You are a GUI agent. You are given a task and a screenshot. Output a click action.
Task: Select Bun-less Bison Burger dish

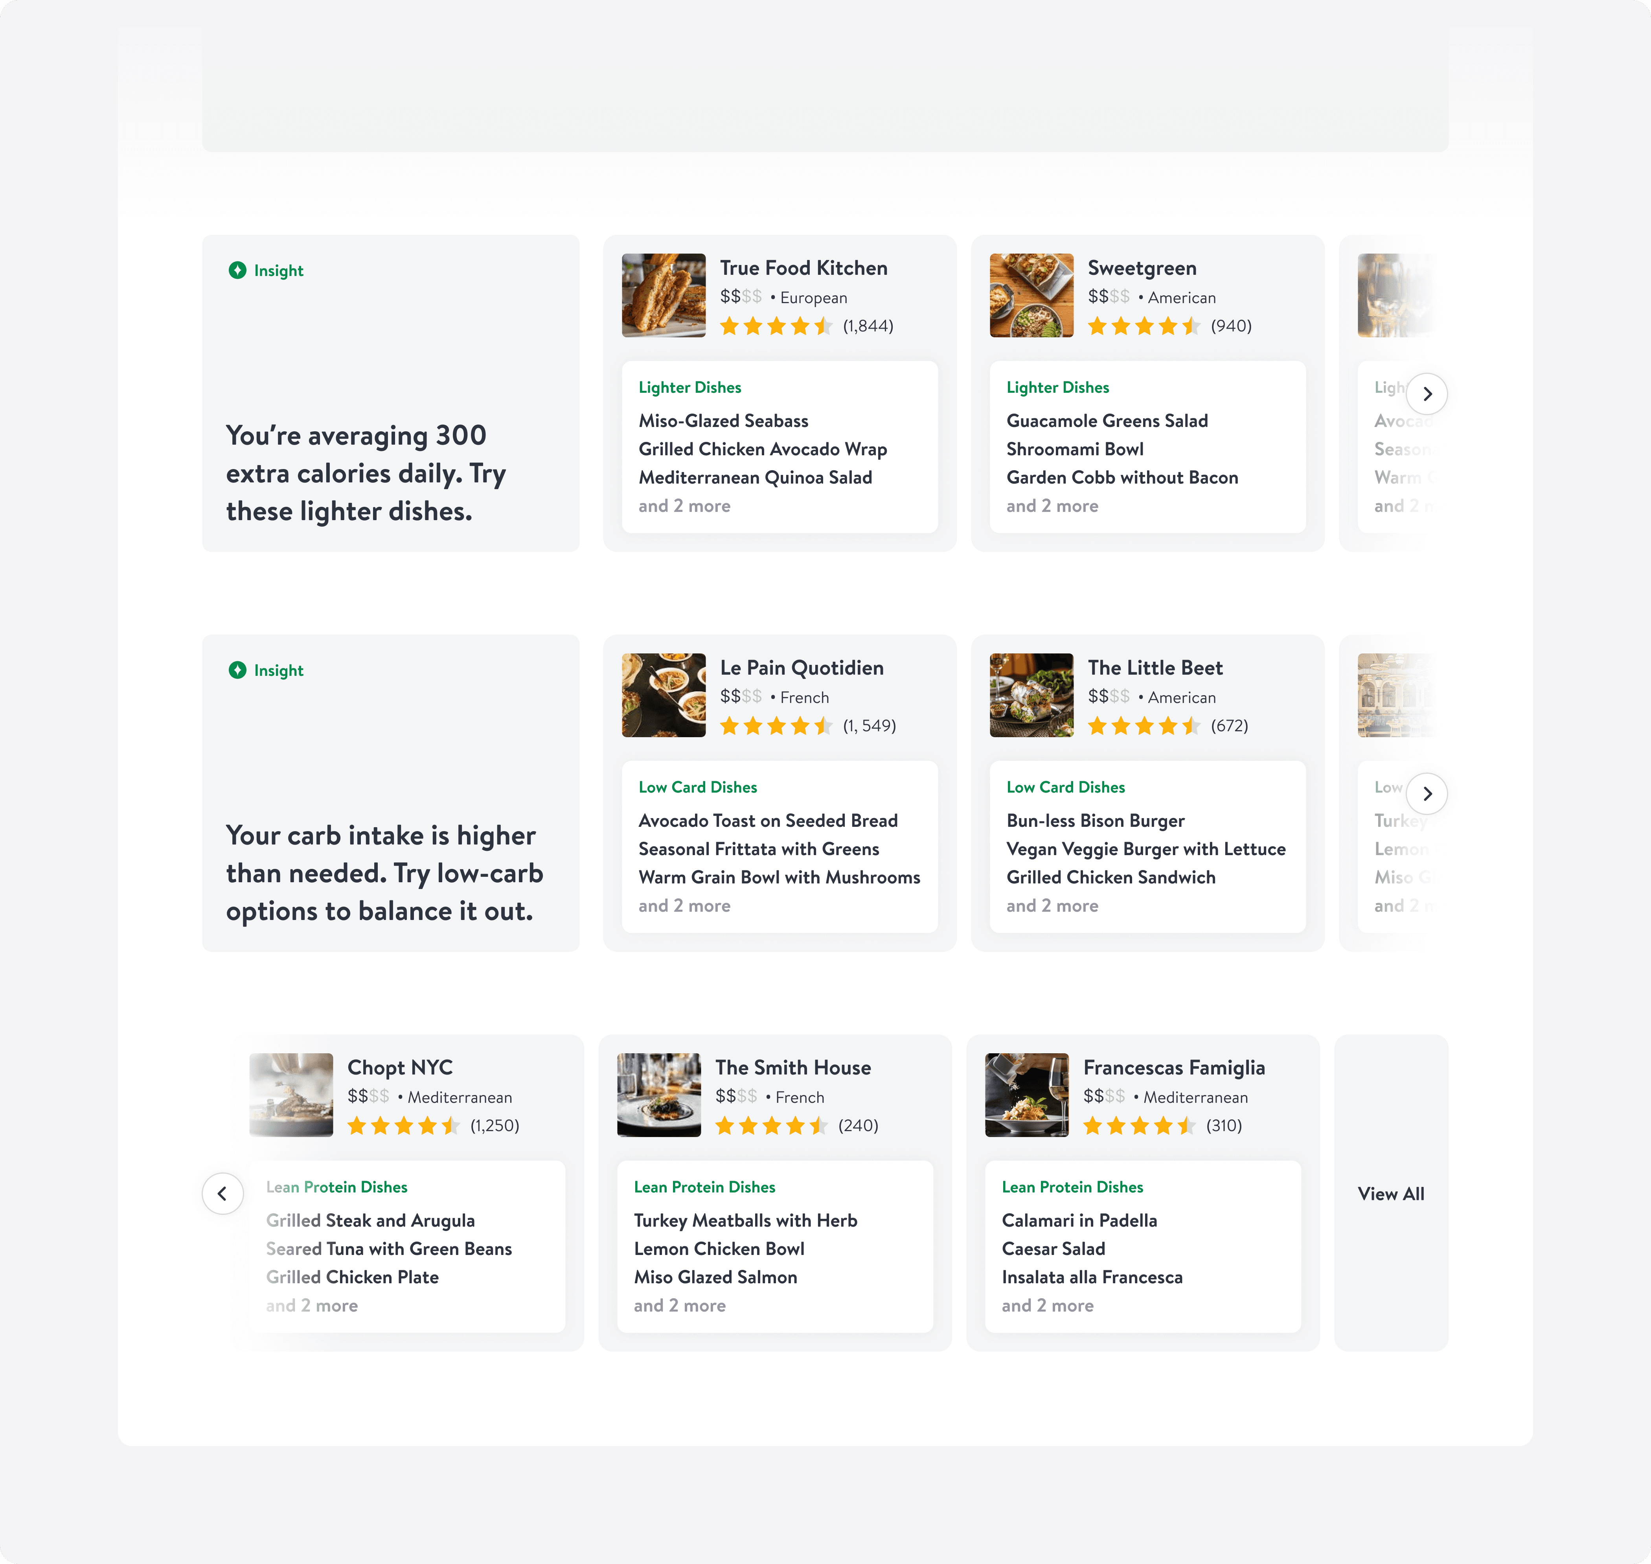coord(1095,821)
